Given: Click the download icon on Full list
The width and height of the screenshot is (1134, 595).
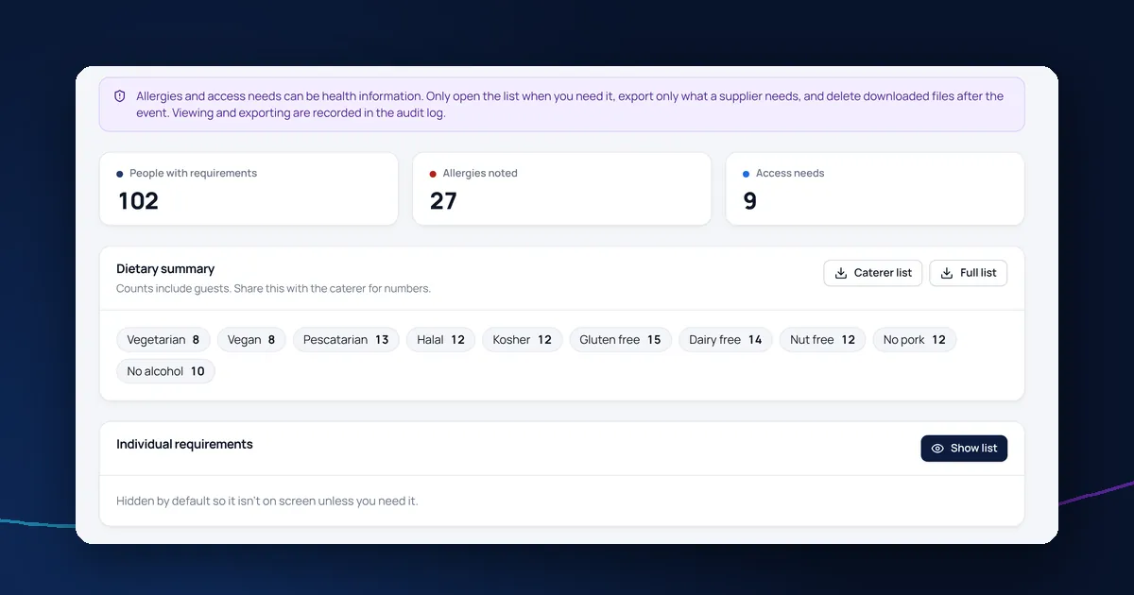Looking at the screenshot, I should click(947, 273).
